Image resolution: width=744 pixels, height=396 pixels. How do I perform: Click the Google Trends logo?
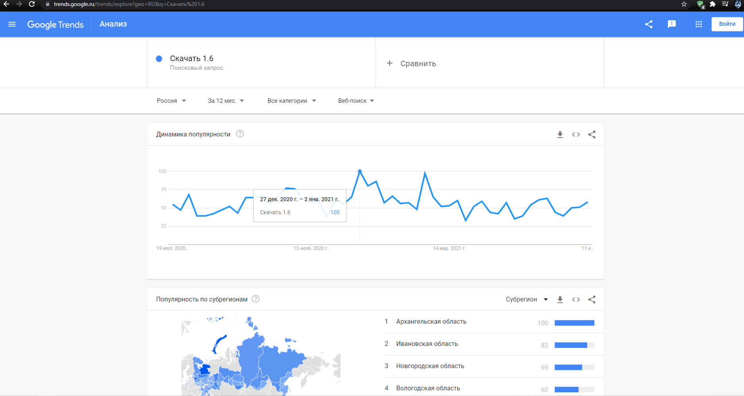55,25
